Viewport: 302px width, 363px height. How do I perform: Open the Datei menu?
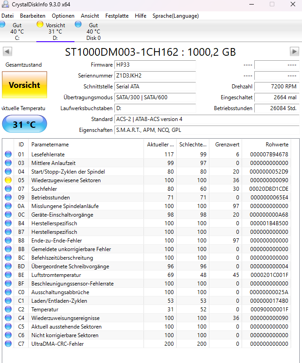click(x=7, y=16)
